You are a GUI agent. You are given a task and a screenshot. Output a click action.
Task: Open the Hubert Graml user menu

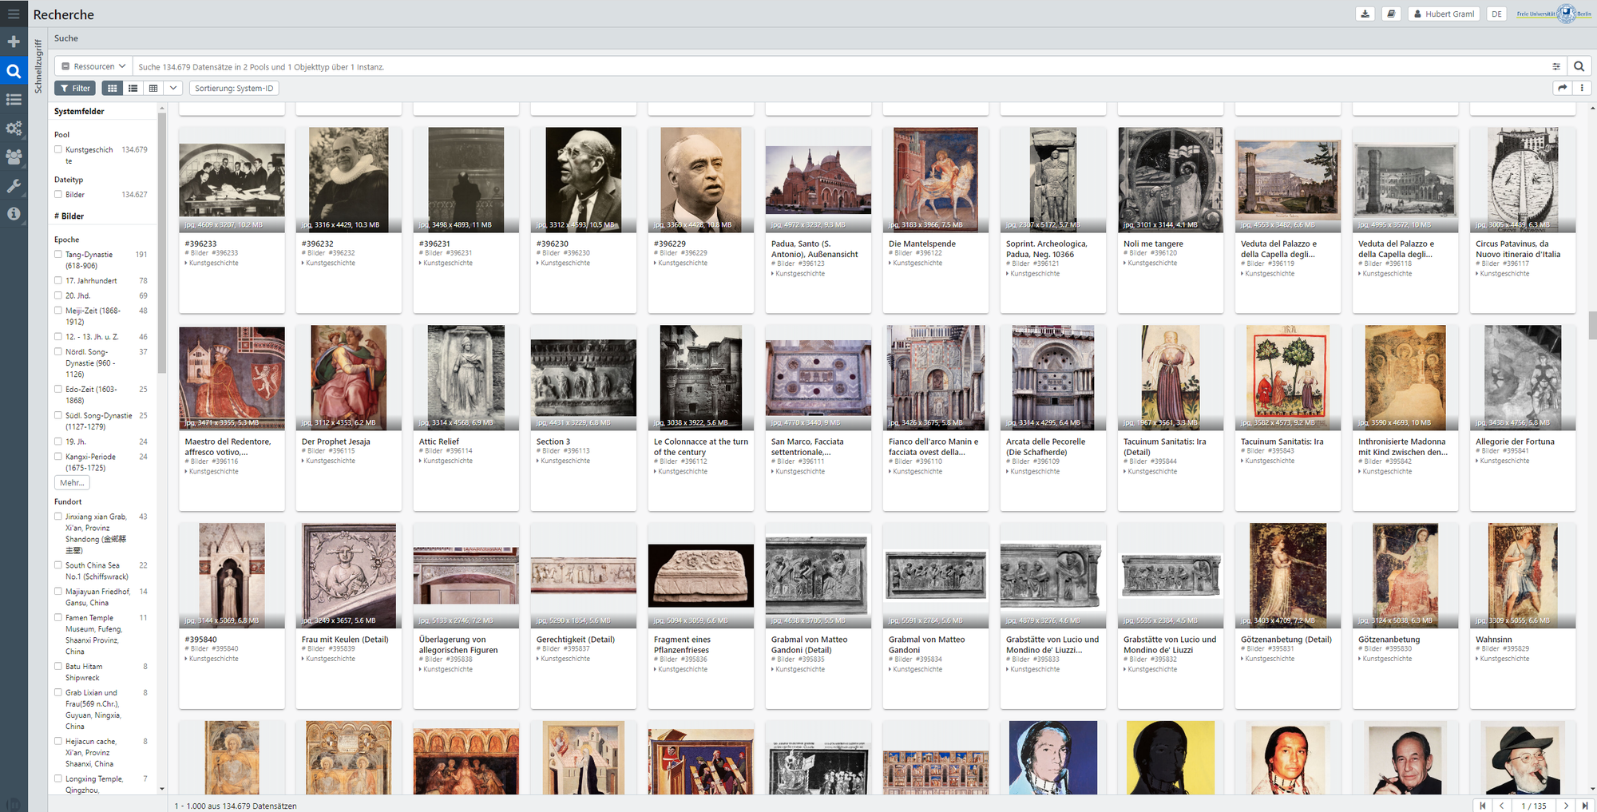[1444, 14]
